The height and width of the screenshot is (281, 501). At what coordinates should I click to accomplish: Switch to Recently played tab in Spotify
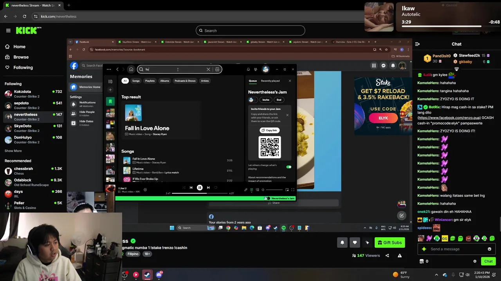click(x=270, y=81)
